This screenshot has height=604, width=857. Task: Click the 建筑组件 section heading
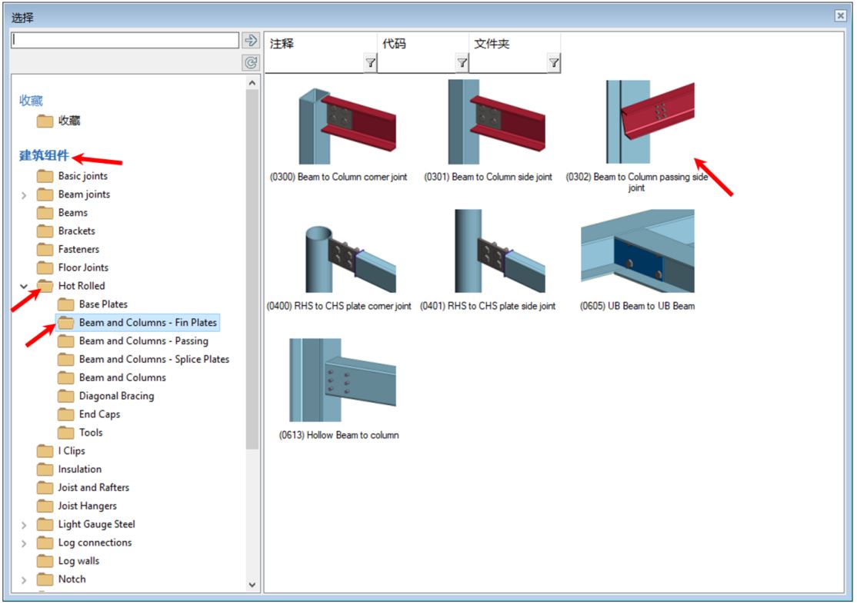(45, 156)
